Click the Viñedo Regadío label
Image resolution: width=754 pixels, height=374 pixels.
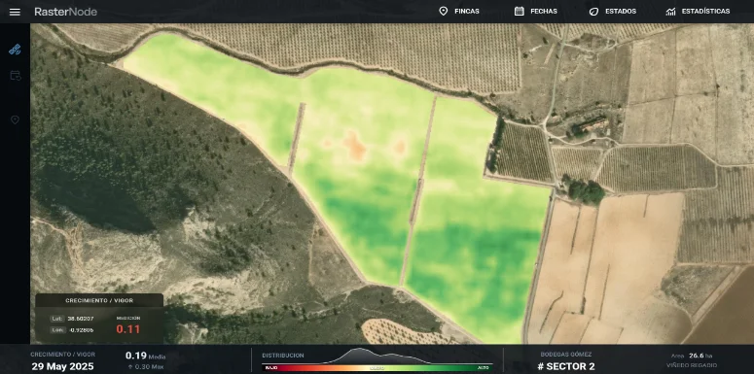[x=692, y=366]
